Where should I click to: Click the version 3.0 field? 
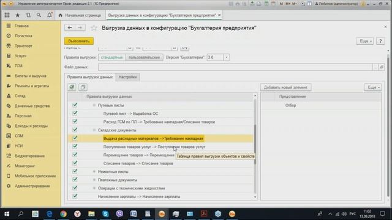[215, 57]
